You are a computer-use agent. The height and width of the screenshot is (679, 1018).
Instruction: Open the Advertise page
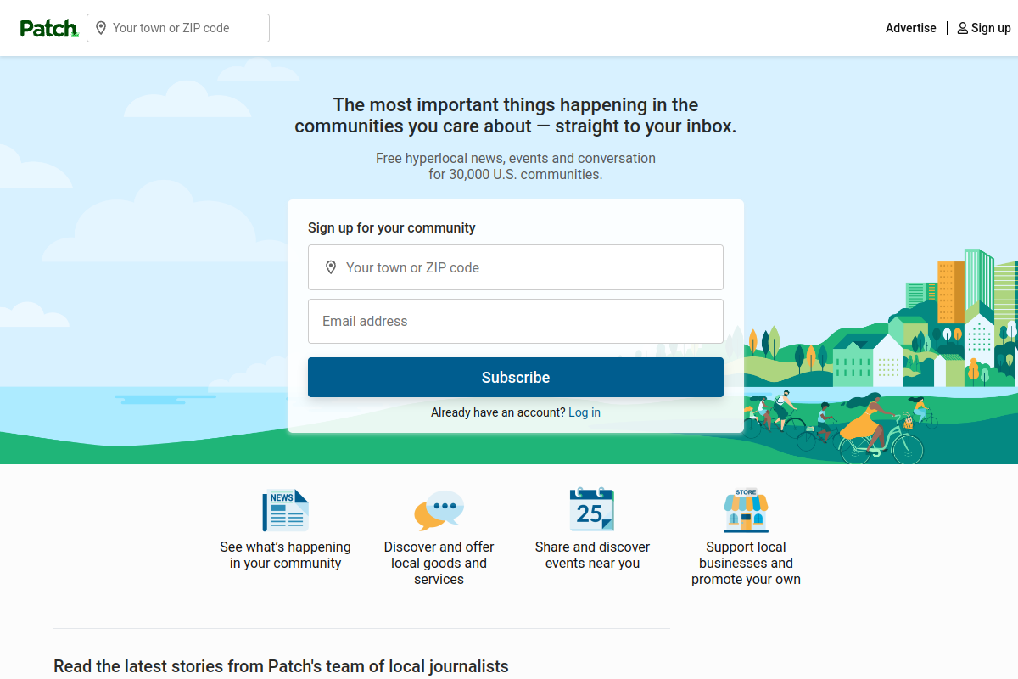(x=910, y=28)
